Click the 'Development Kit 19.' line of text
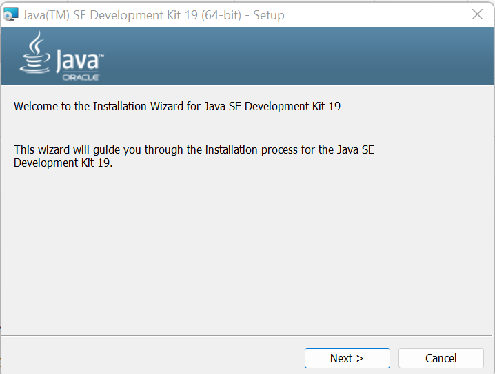The image size is (495, 374). point(63,163)
